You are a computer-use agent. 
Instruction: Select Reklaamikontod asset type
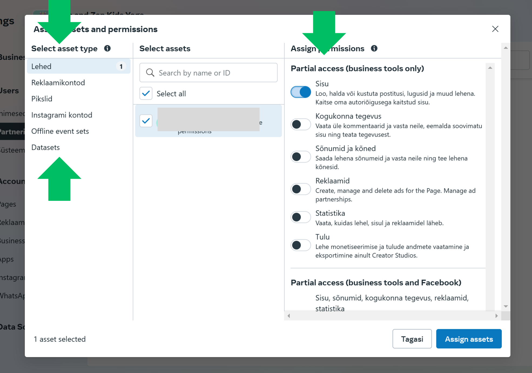[58, 83]
